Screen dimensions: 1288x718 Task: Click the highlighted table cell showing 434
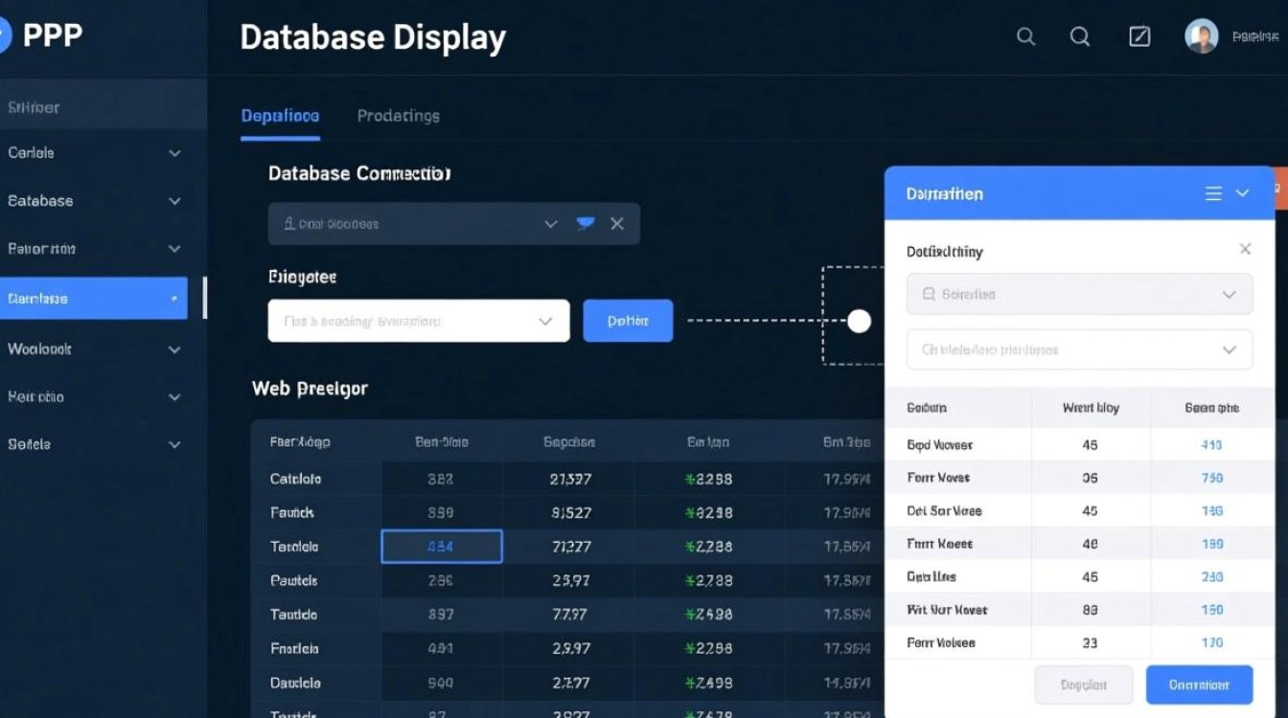click(442, 547)
